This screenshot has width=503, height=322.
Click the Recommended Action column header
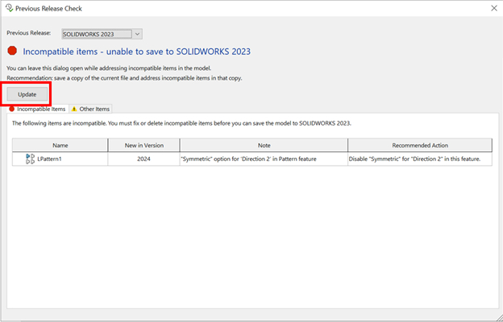420,146
